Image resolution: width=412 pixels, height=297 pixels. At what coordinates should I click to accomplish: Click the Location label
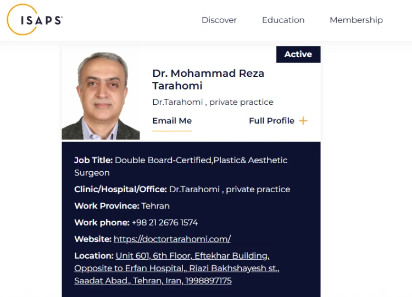(x=94, y=256)
